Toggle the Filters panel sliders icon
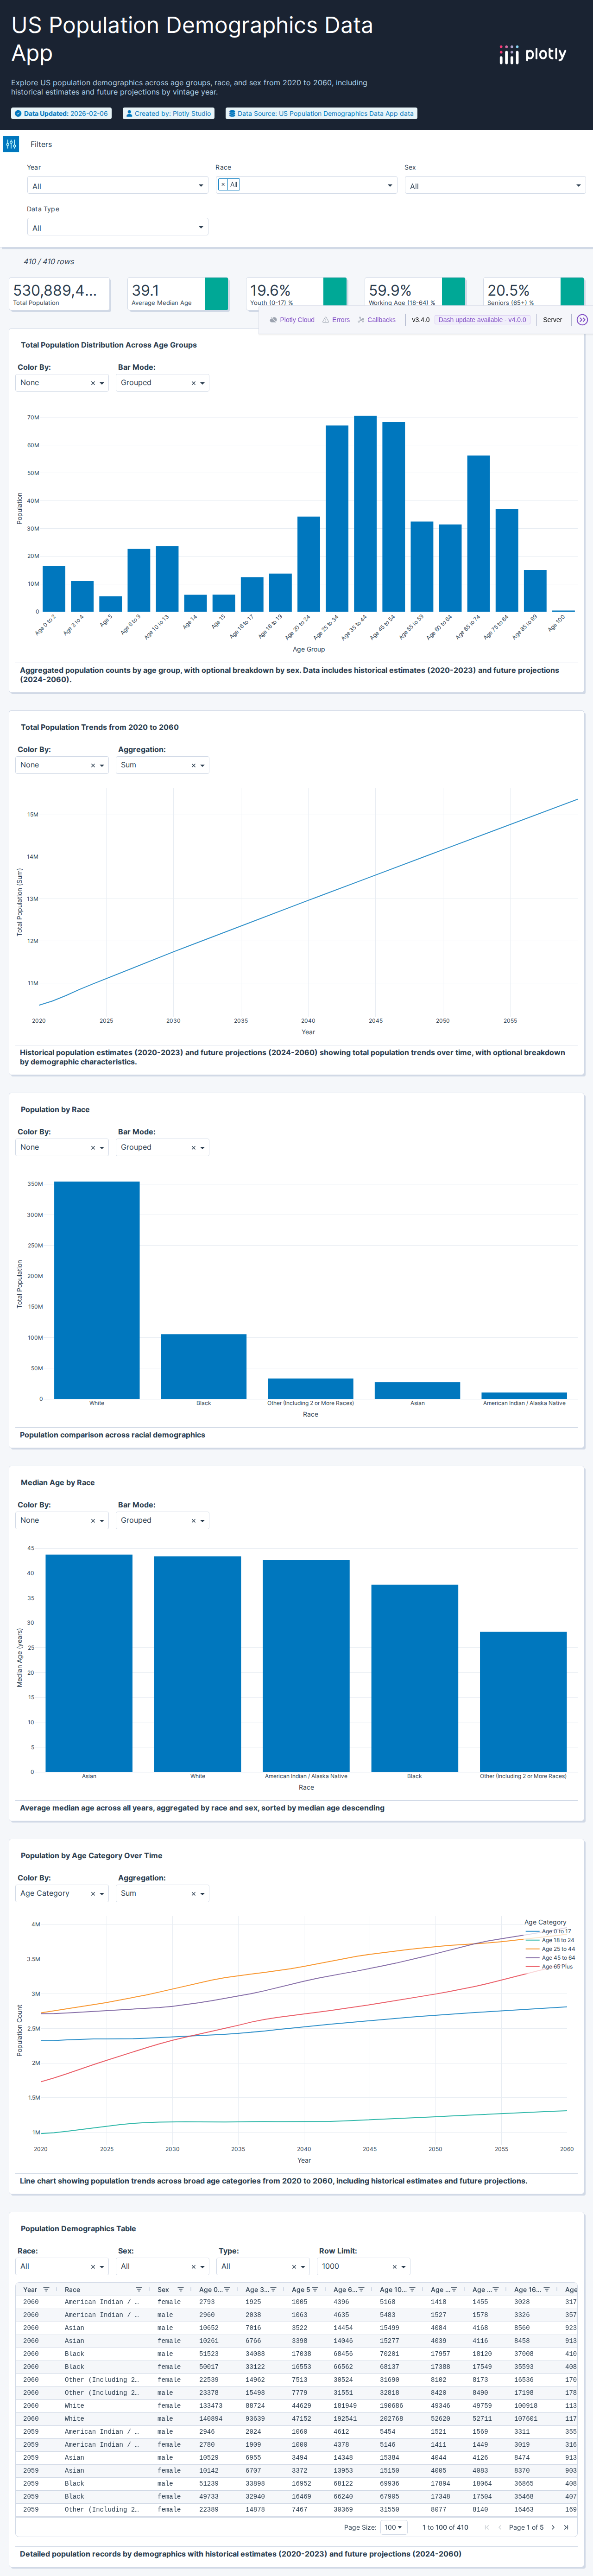 (x=11, y=144)
